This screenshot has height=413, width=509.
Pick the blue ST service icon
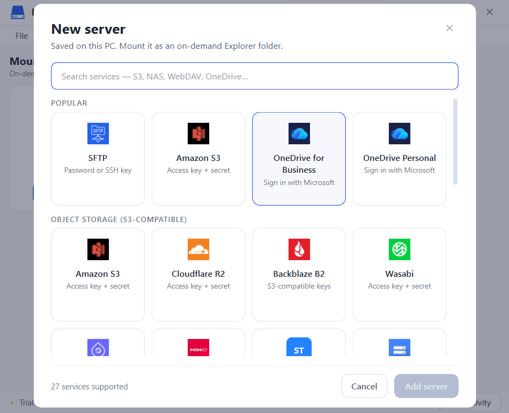pyautogui.click(x=299, y=347)
